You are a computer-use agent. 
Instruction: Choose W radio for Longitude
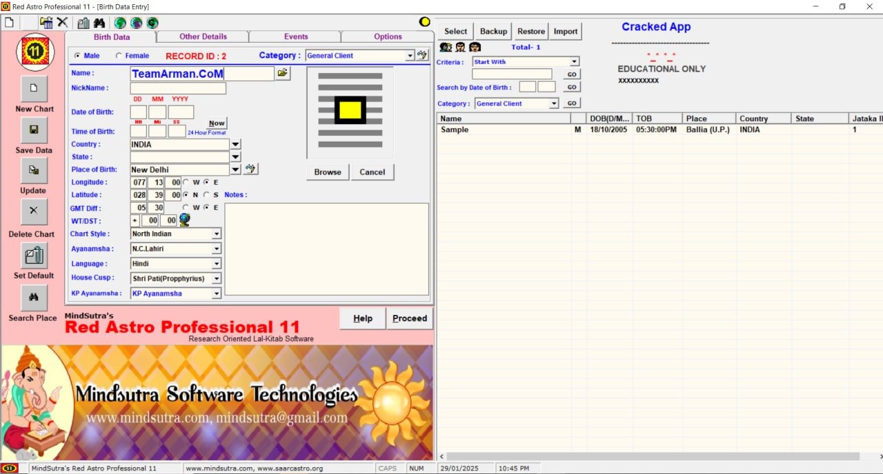tap(186, 182)
